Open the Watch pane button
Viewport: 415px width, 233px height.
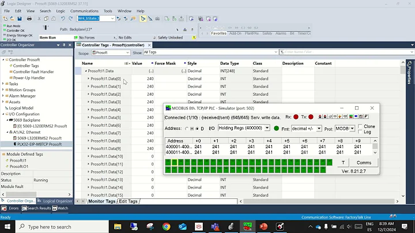(x=60, y=208)
